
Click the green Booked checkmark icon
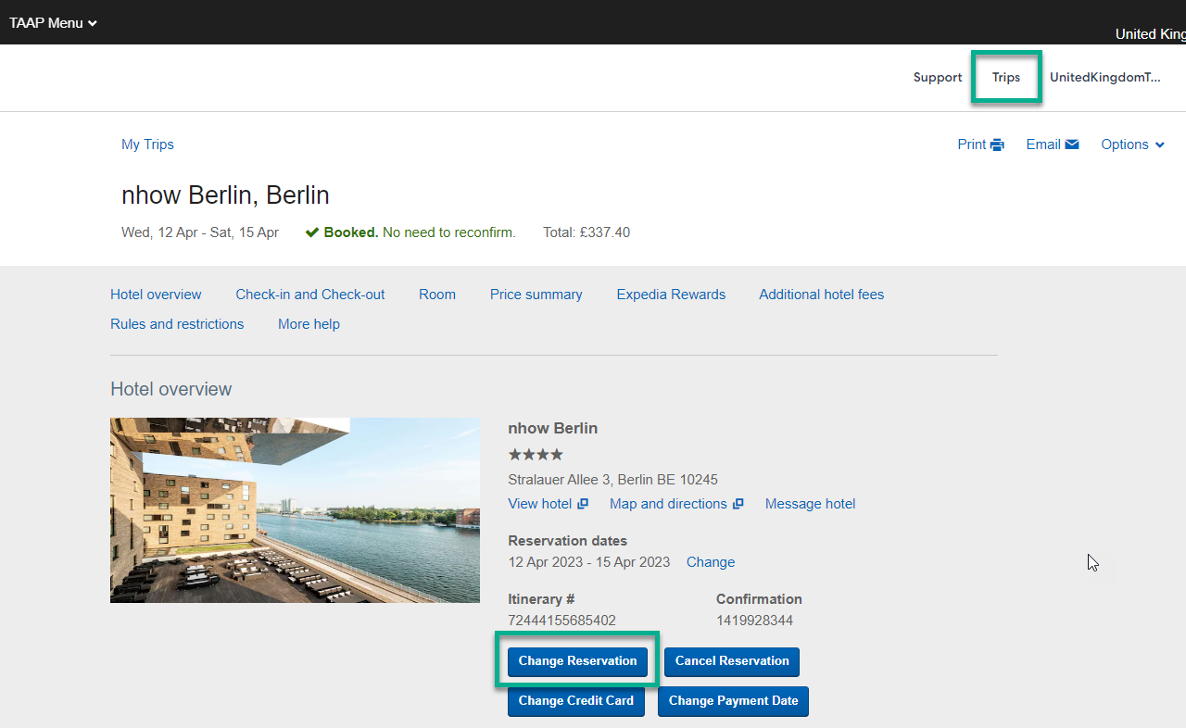312,232
